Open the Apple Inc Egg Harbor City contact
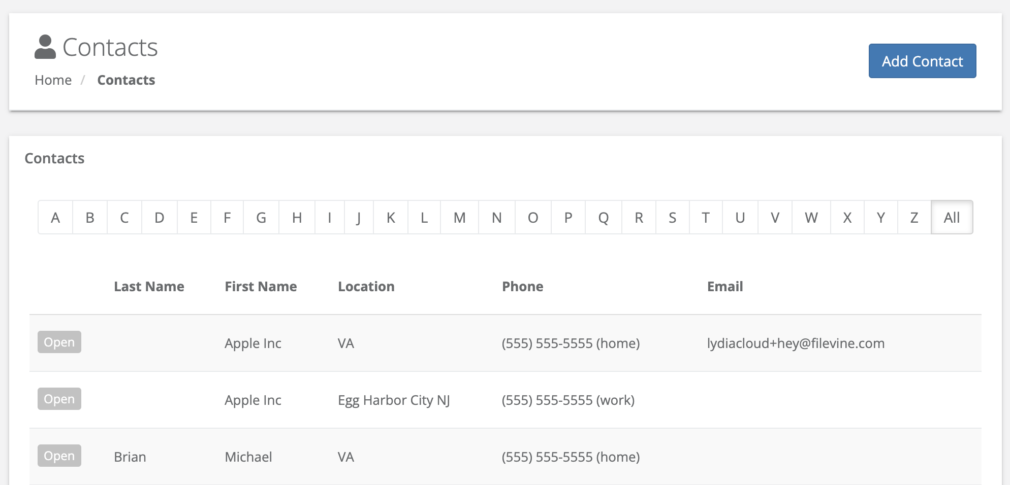This screenshot has height=485, width=1010. [x=59, y=399]
